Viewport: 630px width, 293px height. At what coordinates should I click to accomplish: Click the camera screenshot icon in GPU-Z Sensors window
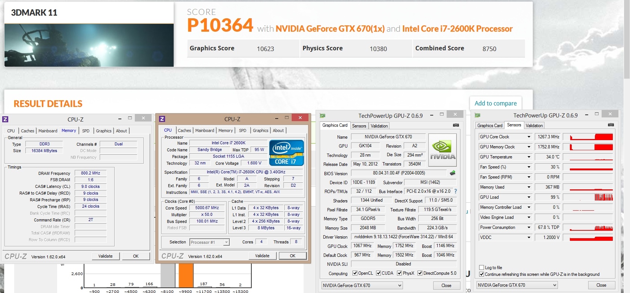611,125
